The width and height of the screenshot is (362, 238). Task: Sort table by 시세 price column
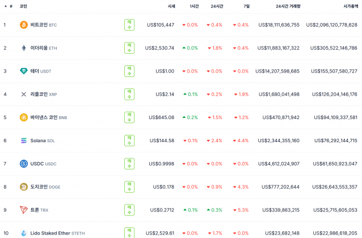click(171, 6)
